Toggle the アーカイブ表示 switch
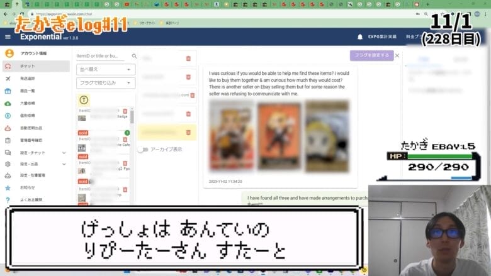 point(143,150)
